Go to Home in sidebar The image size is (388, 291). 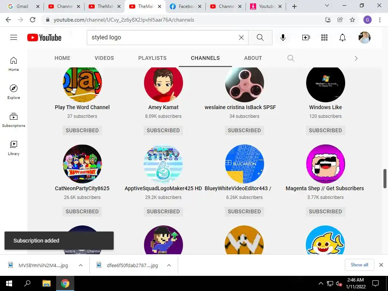(x=14, y=64)
